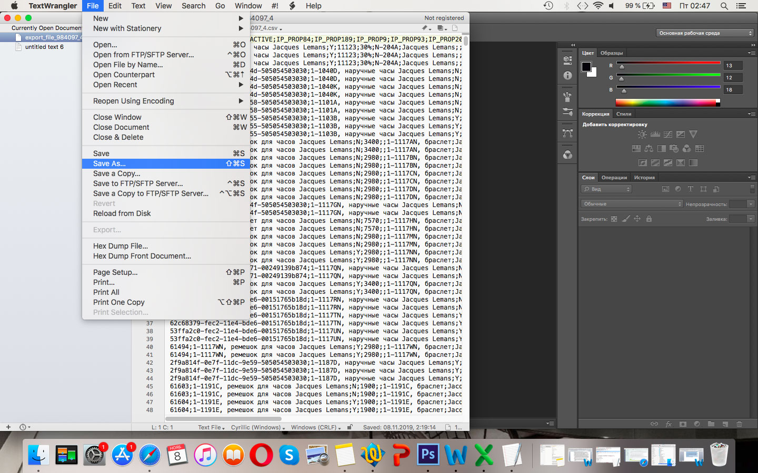
Task: Add a Gradient Map adjustment
Action: pos(693,163)
